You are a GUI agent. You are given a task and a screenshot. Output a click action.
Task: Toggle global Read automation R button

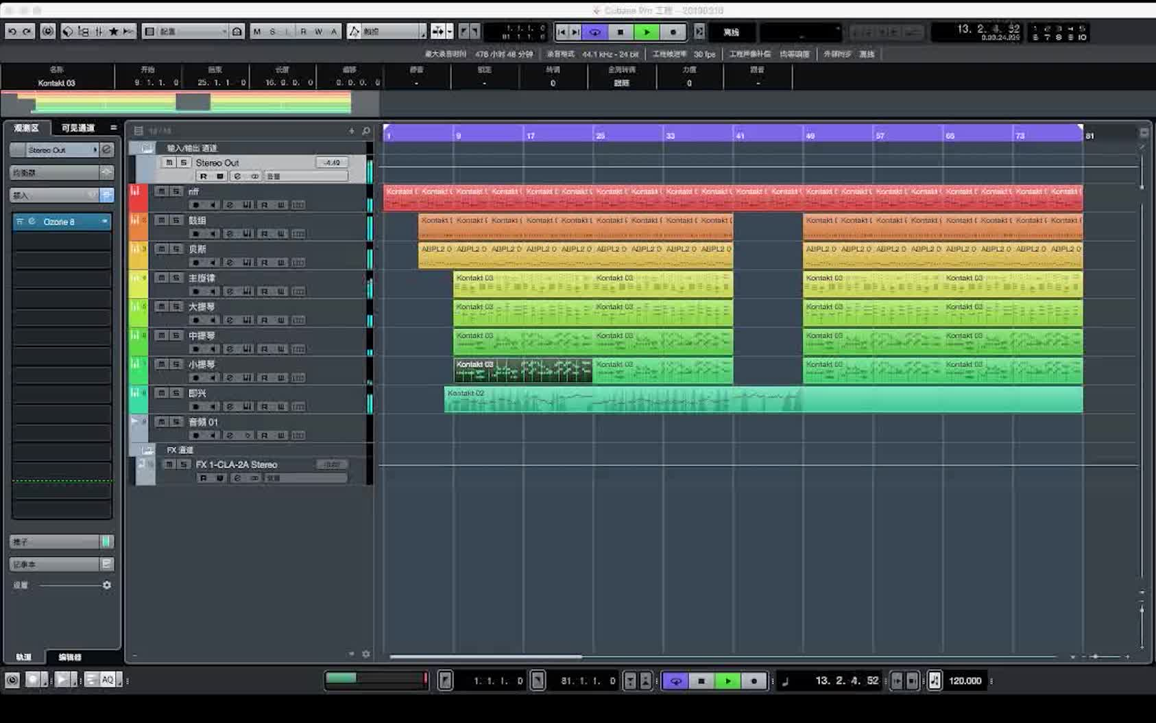(x=303, y=32)
